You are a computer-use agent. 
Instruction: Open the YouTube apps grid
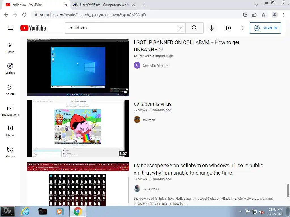229,28
